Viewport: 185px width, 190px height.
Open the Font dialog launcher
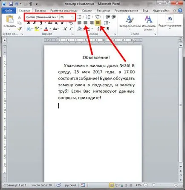point(72,34)
